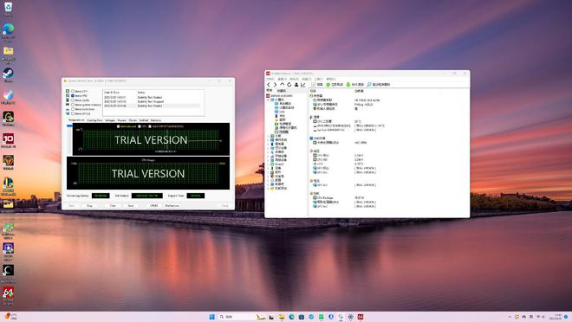Expand the Motherboard tree node
The width and height of the screenshot is (572, 322).
point(268,136)
